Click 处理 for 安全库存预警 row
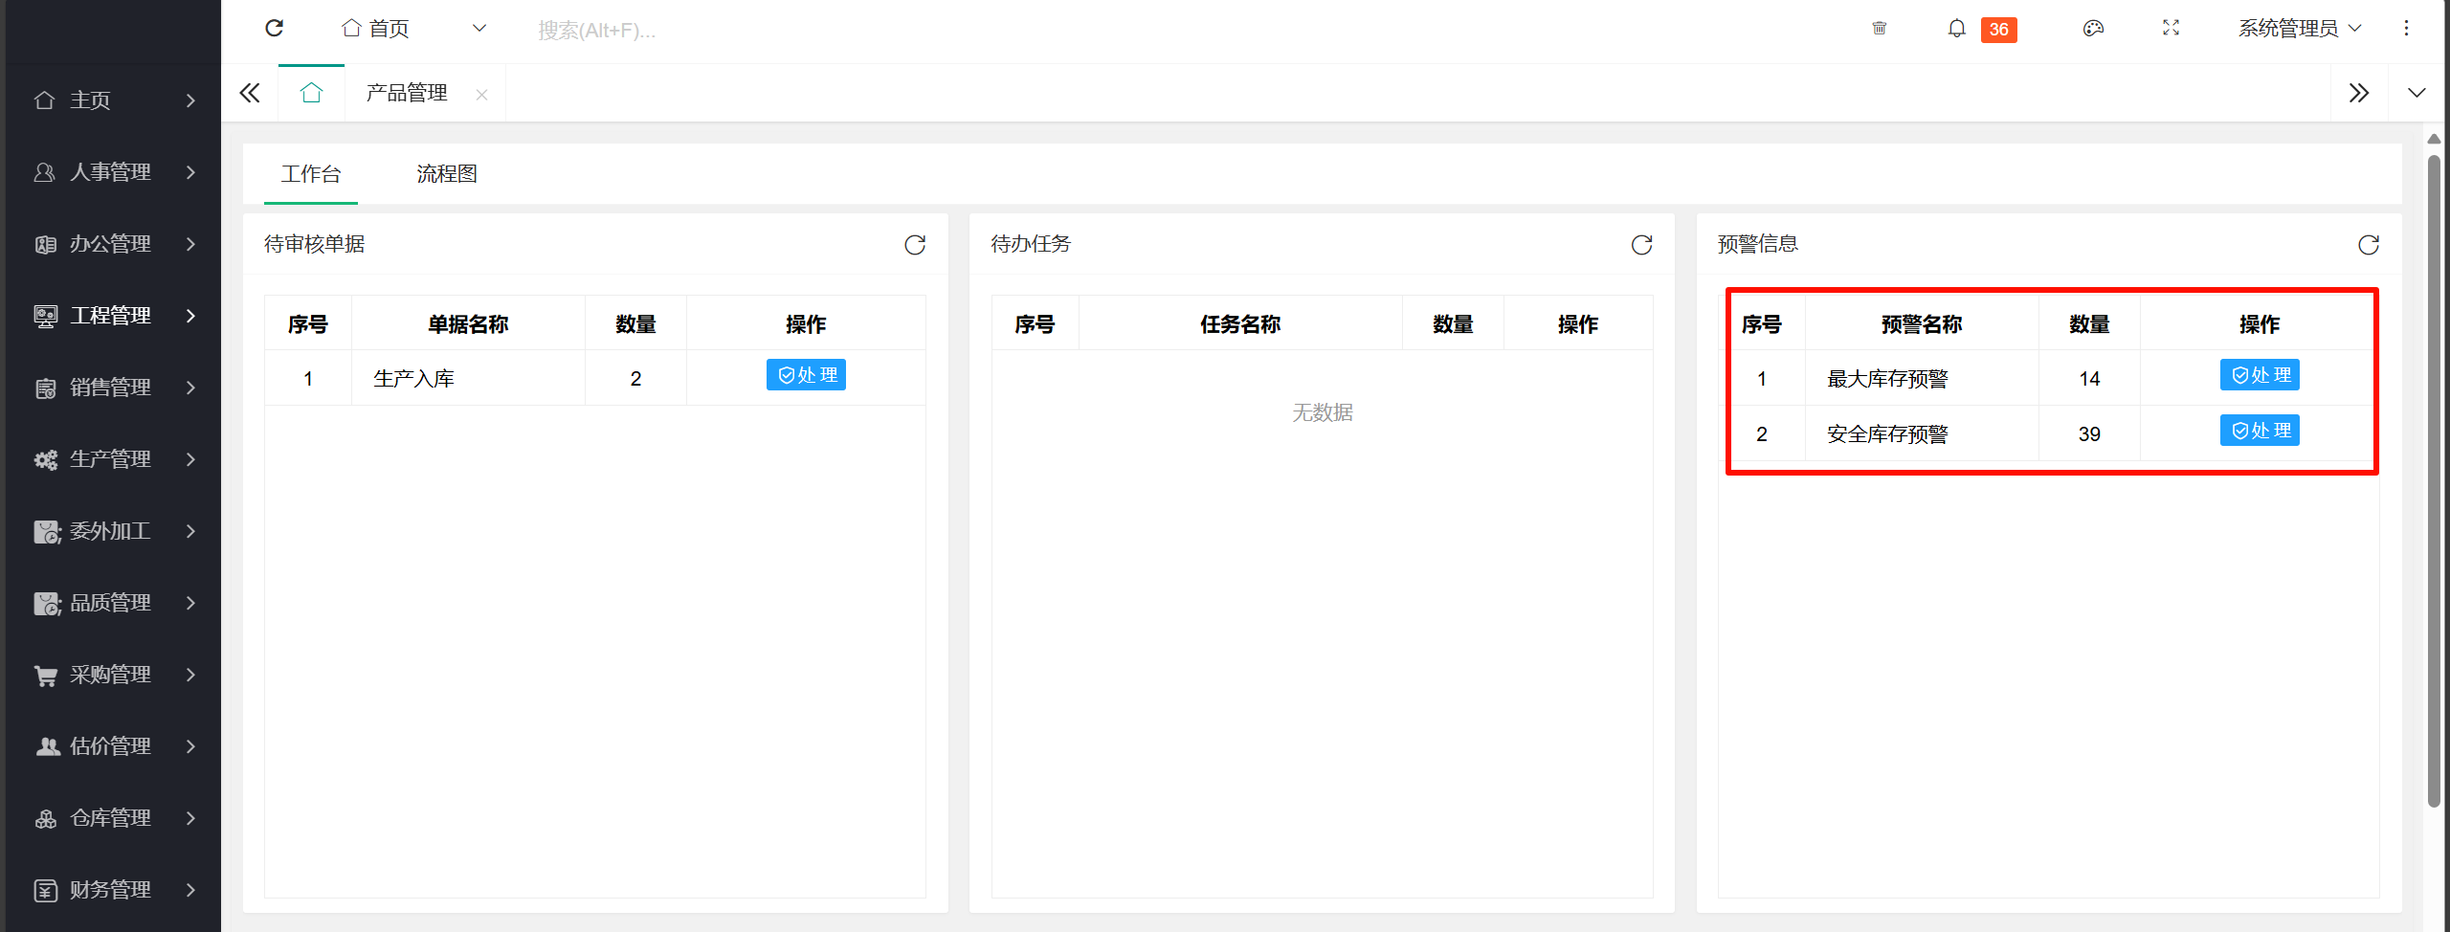2450x932 pixels. (x=2259, y=431)
